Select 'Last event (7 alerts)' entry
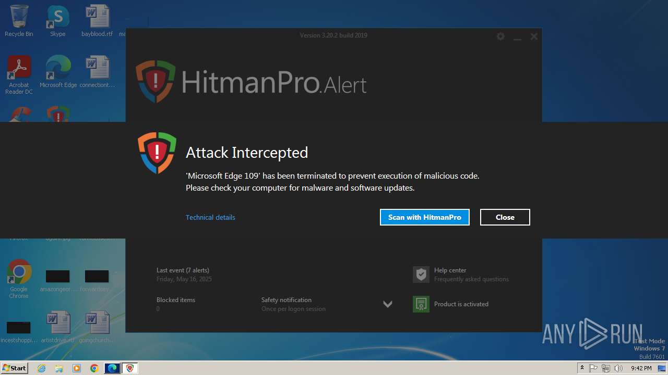Viewport: 668px width, 375px height. [183, 270]
